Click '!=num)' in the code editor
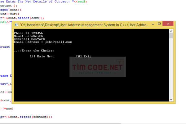This screenshot has width=186, height=124. coord(8,108)
